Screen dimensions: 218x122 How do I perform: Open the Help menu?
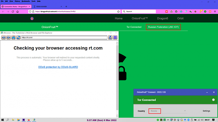pos(39,1)
